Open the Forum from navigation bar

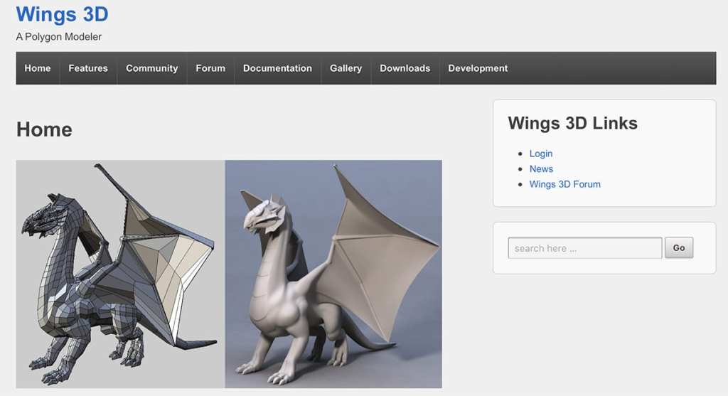[x=210, y=68]
